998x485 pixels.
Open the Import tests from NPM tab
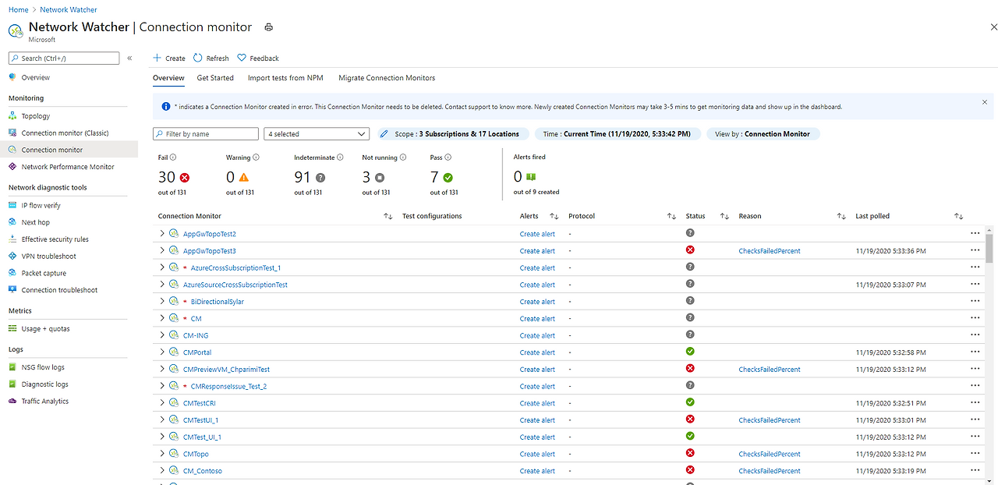pyautogui.click(x=285, y=78)
